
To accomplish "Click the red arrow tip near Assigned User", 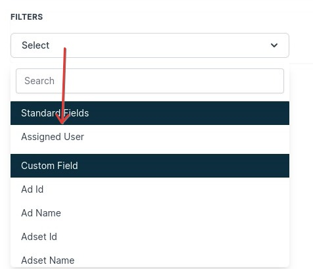I will (62, 123).
